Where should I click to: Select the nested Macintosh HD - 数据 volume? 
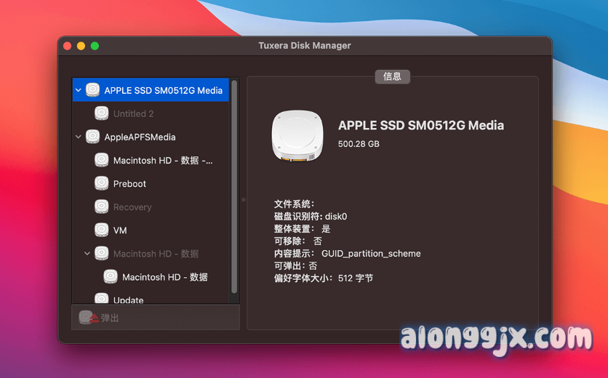coord(164,277)
